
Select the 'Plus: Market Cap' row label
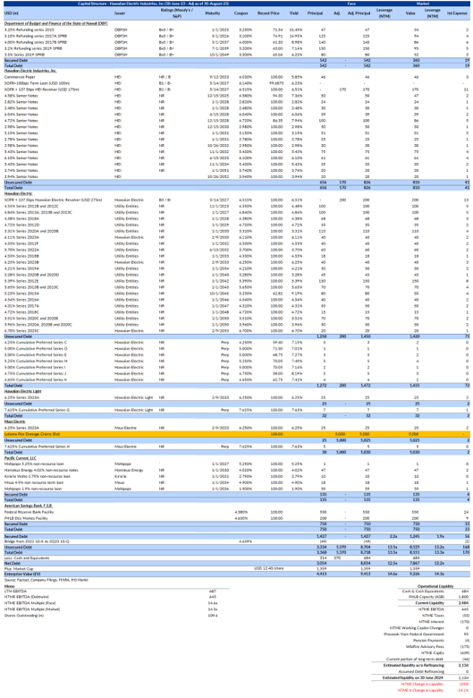pyautogui.click(x=19, y=569)
